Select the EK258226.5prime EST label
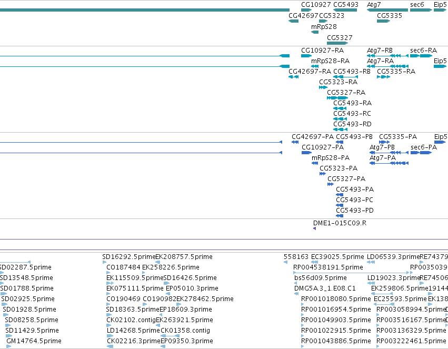448x349 pixels. pyautogui.click(x=171, y=267)
